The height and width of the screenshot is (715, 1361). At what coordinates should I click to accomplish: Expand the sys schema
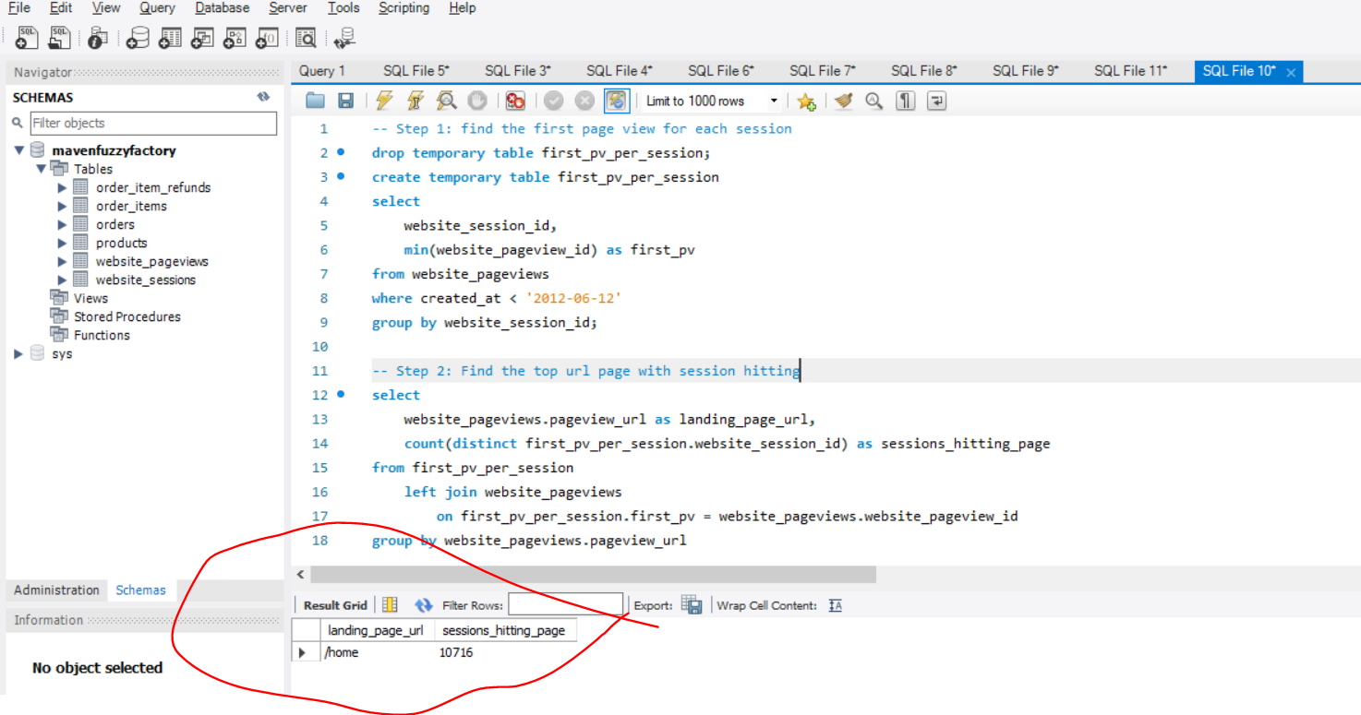click(x=18, y=353)
